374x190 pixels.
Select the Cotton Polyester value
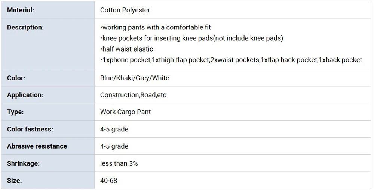pyautogui.click(x=125, y=10)
